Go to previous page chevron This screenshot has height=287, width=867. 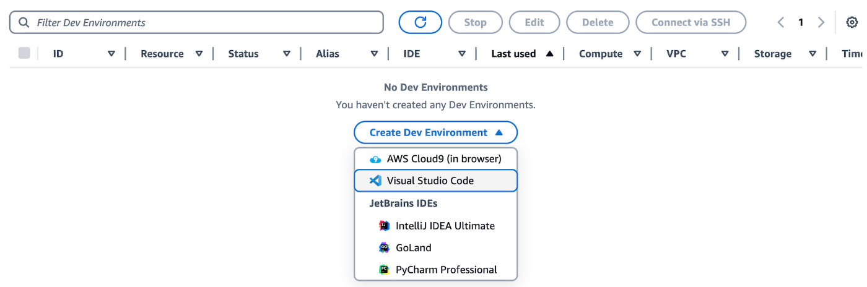click(x=781, y=22)
